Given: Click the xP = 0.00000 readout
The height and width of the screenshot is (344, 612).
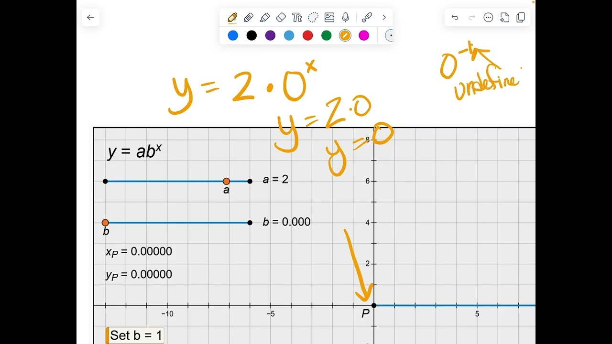Looking at the screenshot, I should click(x=139, y=252).
